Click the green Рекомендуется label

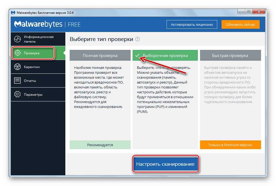point(100,145)
